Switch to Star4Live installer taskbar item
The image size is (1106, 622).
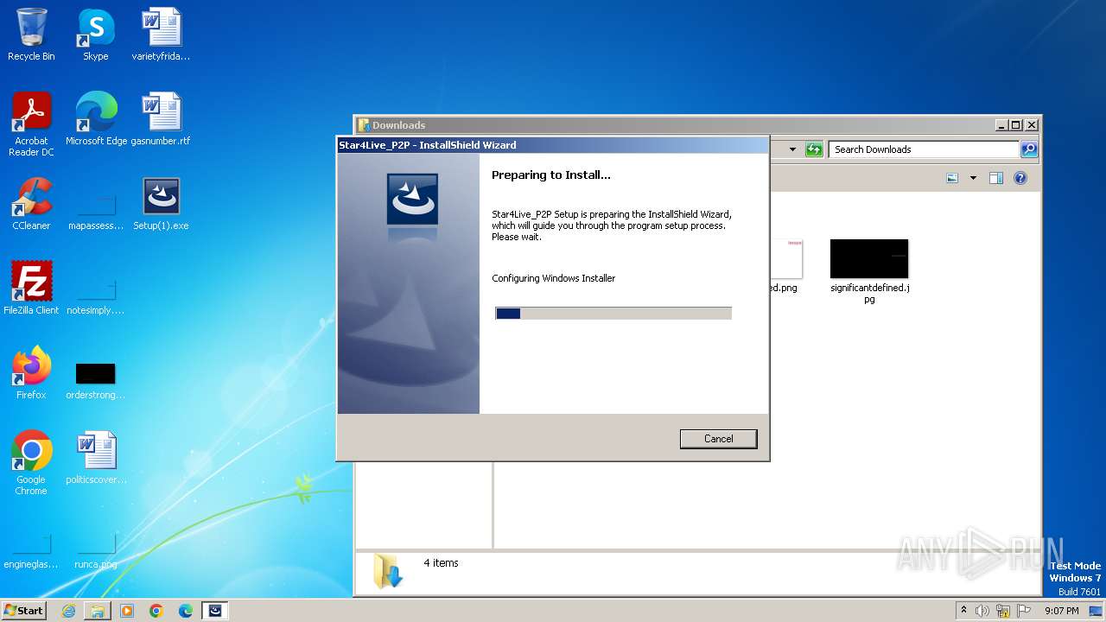click(215, 610)
